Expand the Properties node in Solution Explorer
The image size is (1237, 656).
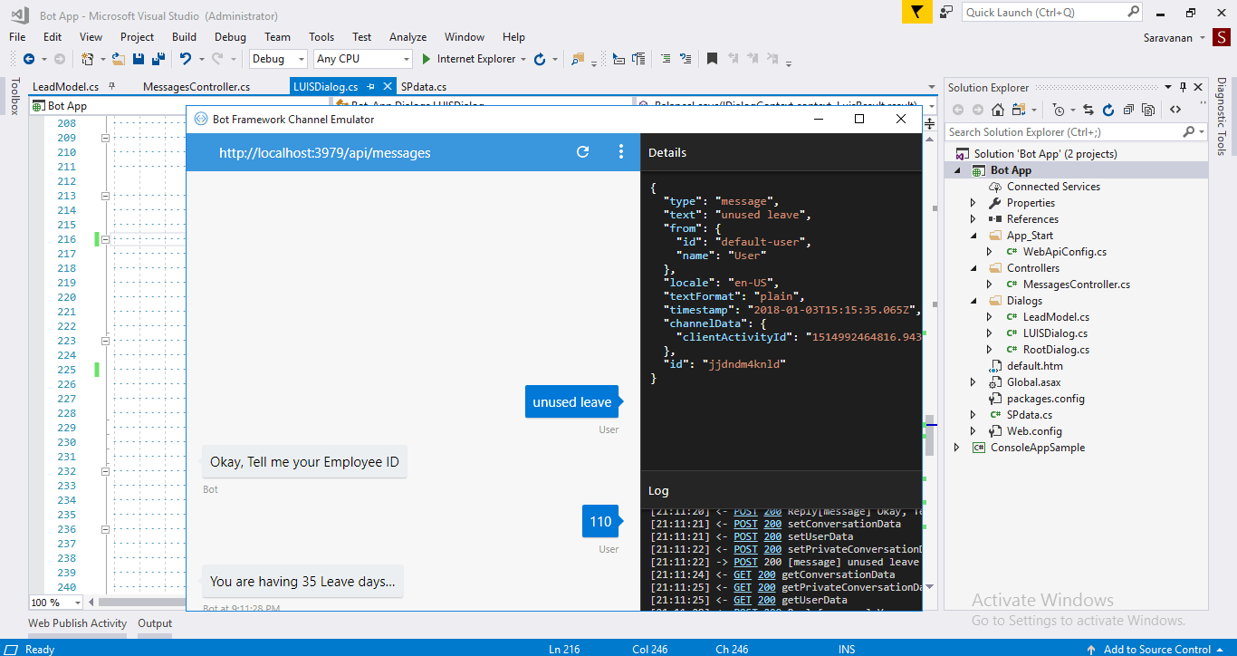[x=973, y=203]
